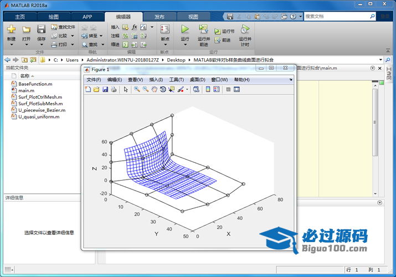Toggle Figure zoom in tool

tap(137, 89)
